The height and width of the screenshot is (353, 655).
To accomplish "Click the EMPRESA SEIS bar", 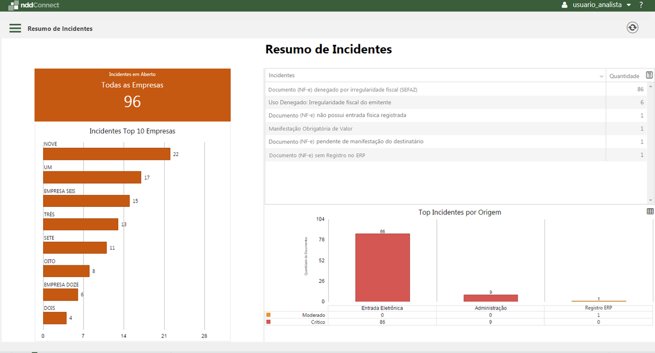I will coord(86,201).
